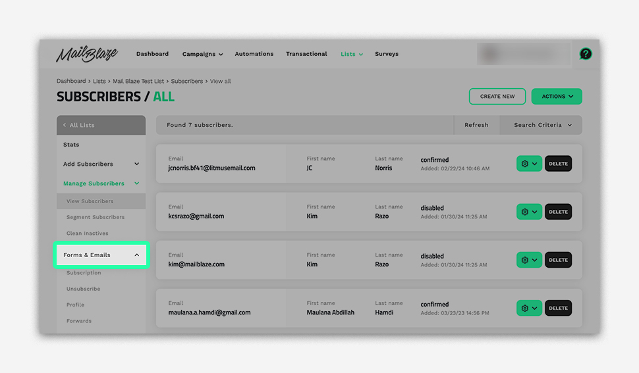The image size is (639, 373).
Task: Expand the Search Criteria dropdown
Action: click(x=542, y=125)
